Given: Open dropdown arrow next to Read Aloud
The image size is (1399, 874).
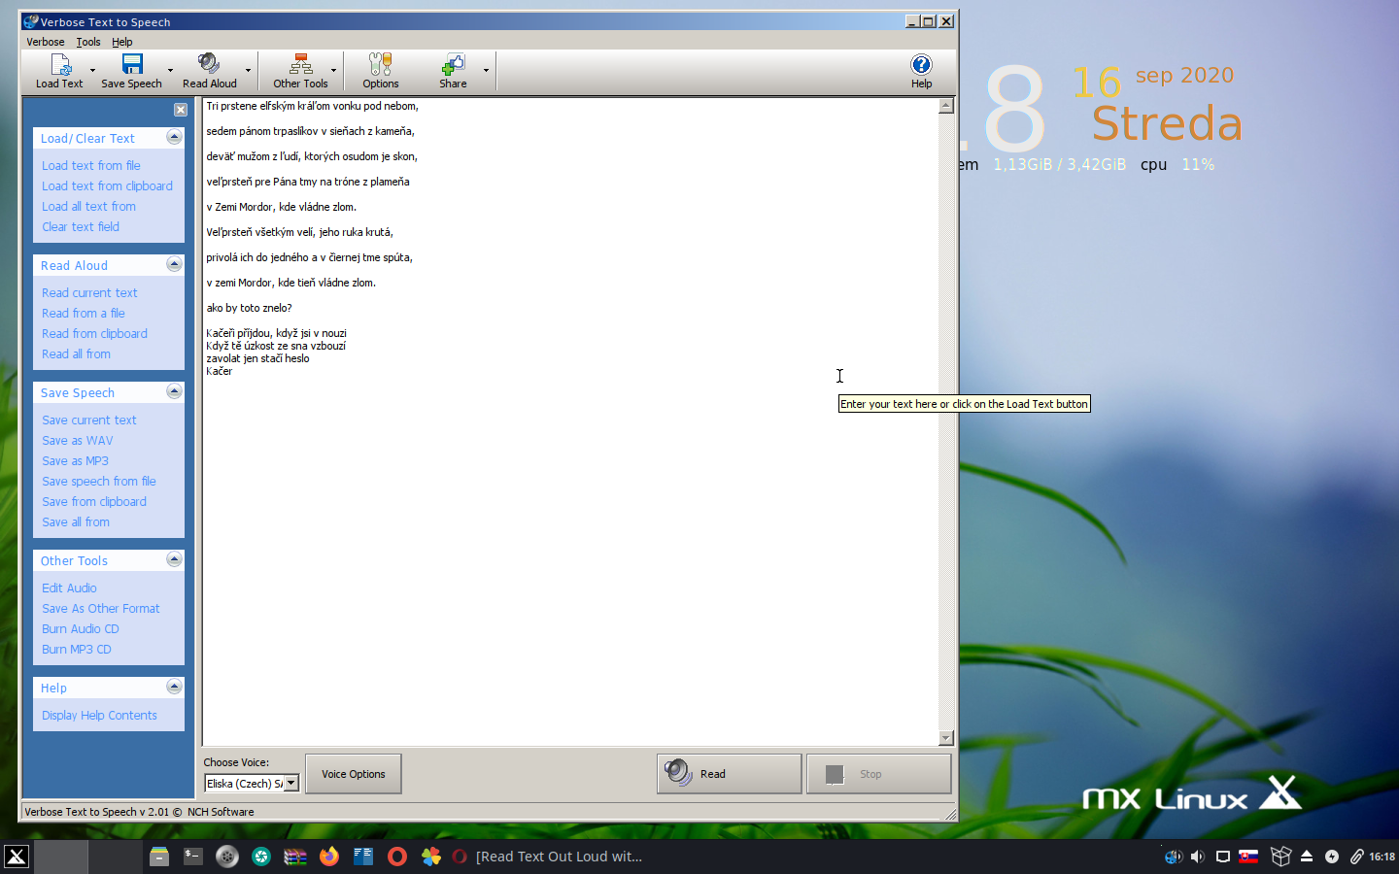Looking at the screenshot, I should coord(248,71).
